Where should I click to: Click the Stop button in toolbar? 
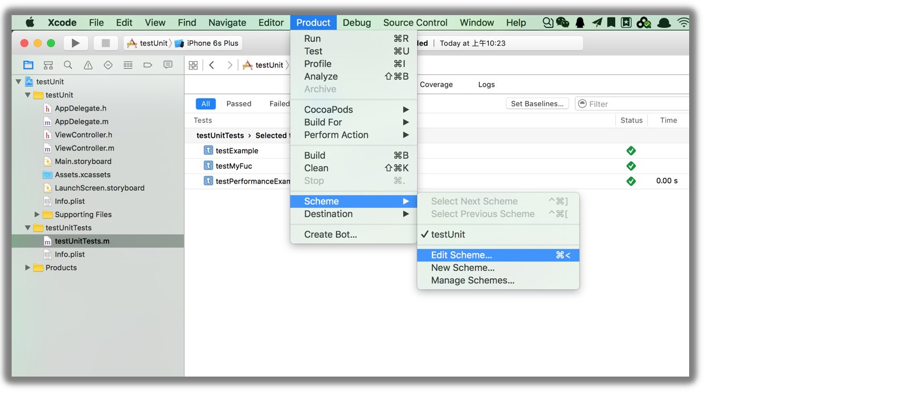tap(105, 43)
